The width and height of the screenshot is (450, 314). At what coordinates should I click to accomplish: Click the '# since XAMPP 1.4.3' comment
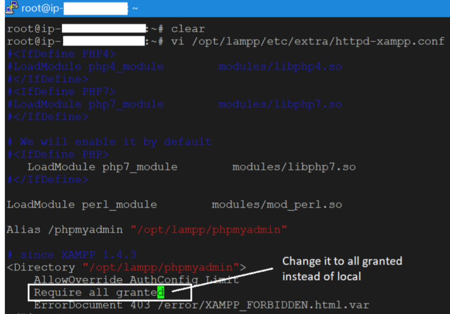point(72,255)
